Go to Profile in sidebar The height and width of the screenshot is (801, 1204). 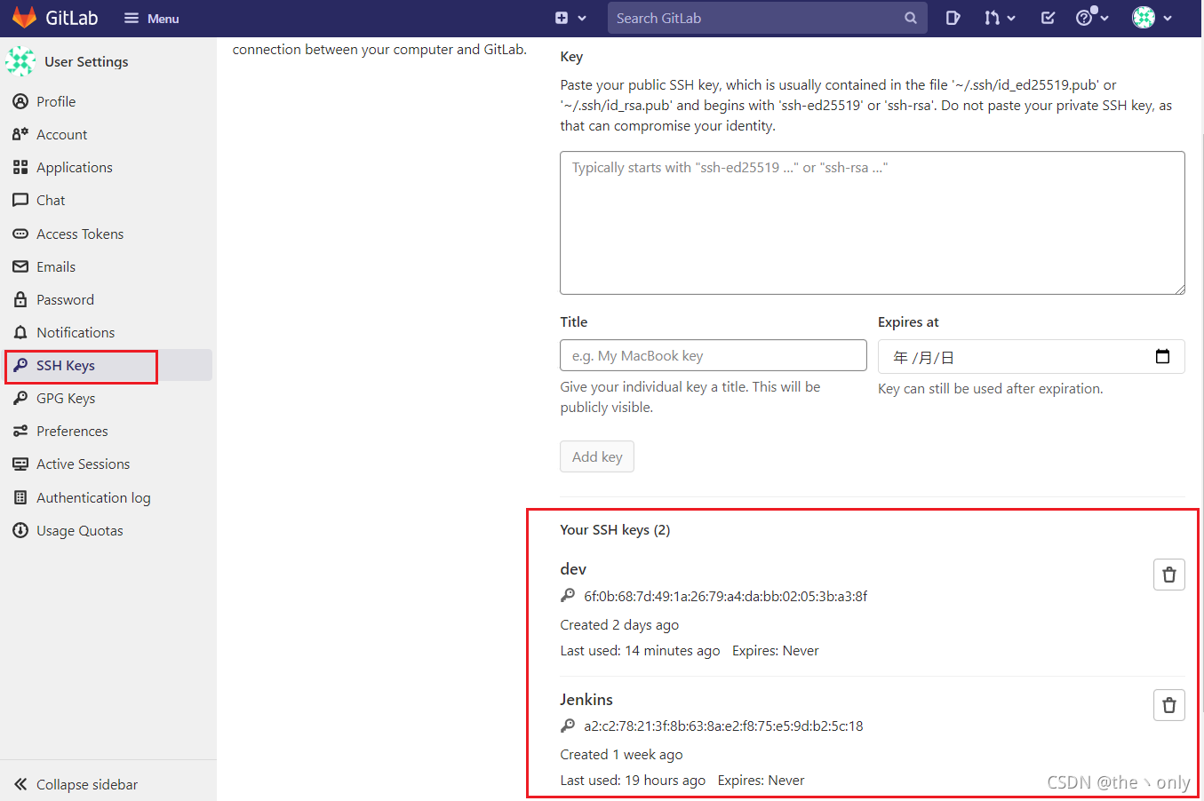pos(108,101)
